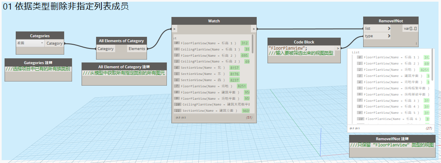441x163 pixels.
Task: Expand the levels chevron on list port
Action: (389, 29)
